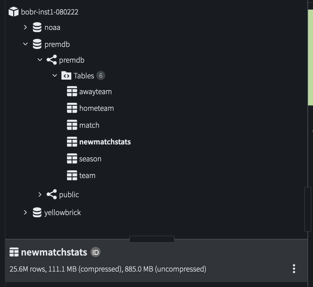The width and height of the screenshot is (313, 287).
Task: Open the three-dot options menu
Action: (294, 269)
